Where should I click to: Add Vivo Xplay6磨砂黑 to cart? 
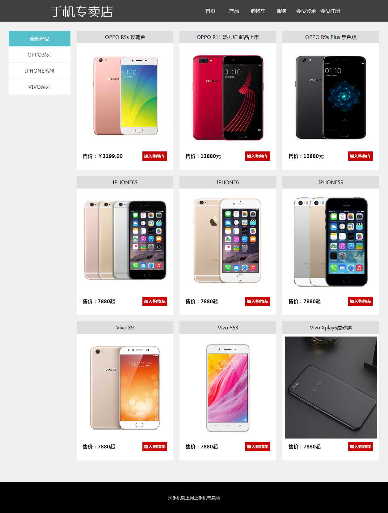361,447
